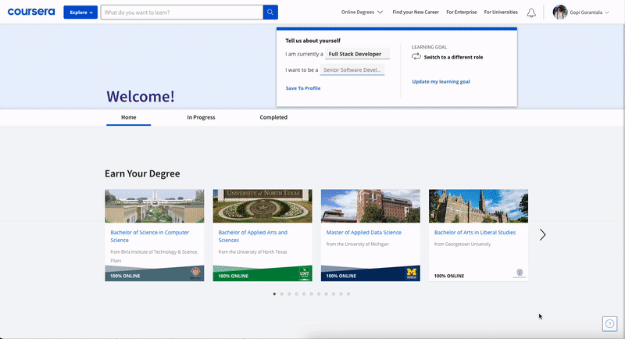Click '100% ONLINE' on the Michigan card
The image size is (625, 339).
point(341,276)
